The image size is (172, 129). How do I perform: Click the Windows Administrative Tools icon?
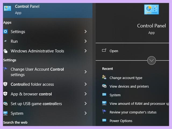(5, 51)
